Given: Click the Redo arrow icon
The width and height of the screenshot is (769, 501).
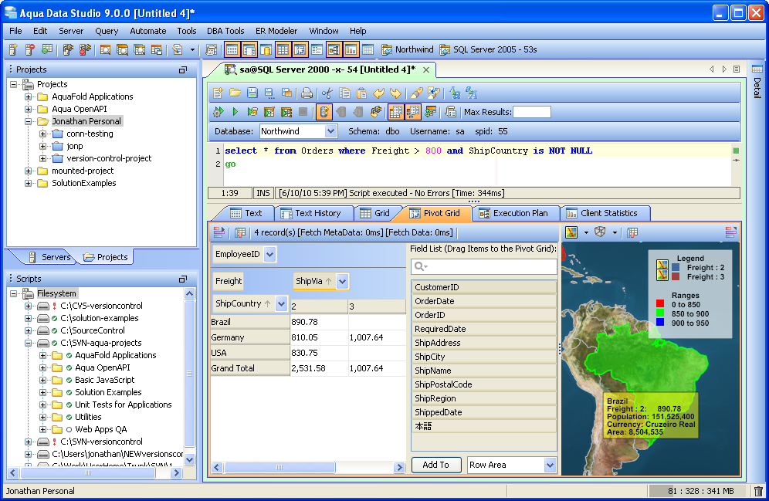Looking at the screenshot, I should pos(395,93).
